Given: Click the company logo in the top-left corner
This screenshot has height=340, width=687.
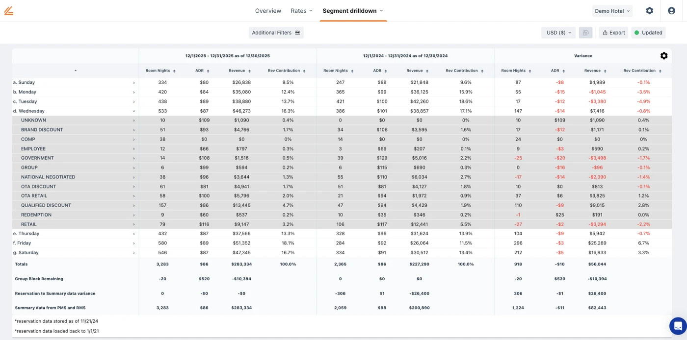Looking at the screenshot, I should tap(8, 10).
